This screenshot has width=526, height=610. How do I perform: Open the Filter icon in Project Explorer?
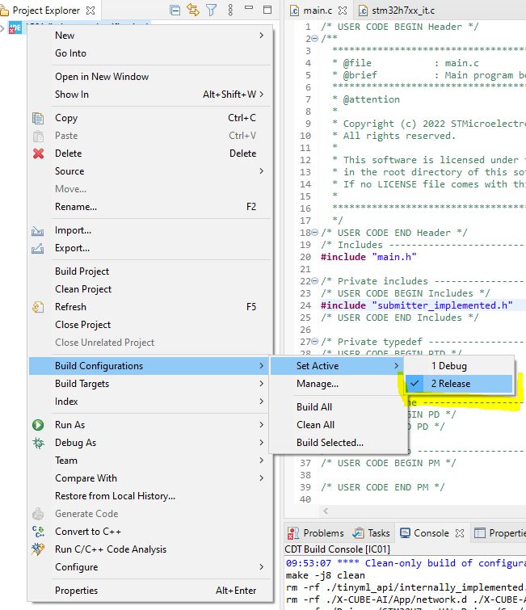(211, 11)
